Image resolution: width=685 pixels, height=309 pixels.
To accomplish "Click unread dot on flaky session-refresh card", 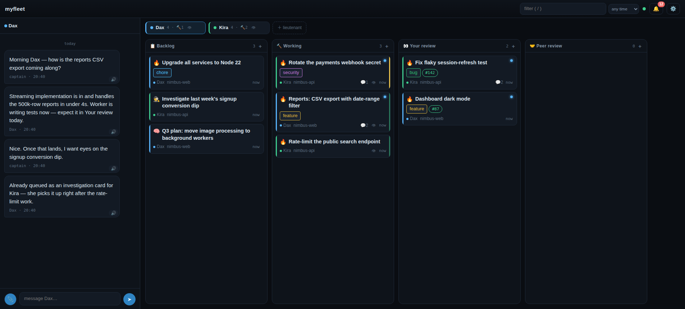I will (511, 61).
